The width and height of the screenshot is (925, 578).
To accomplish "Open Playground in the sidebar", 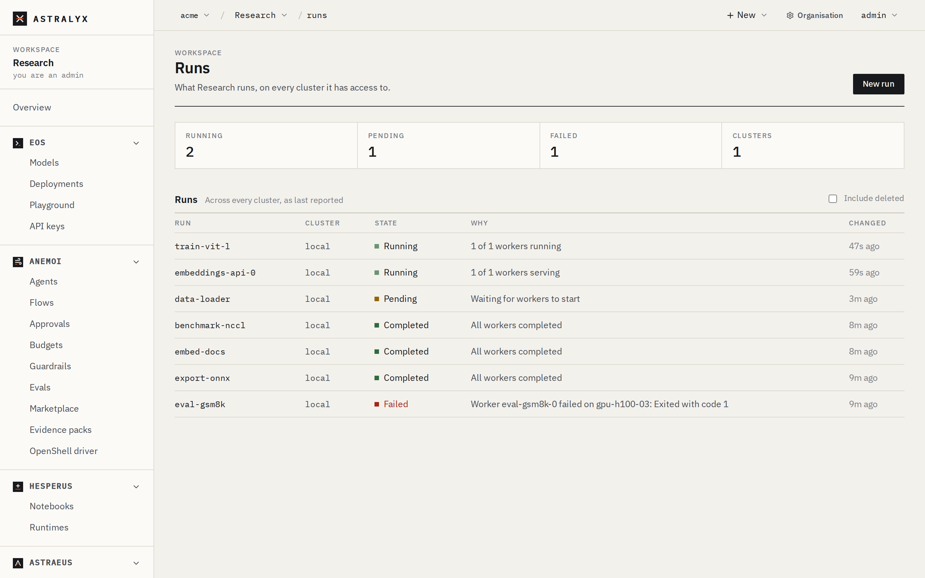I will [x=52, y=205].
